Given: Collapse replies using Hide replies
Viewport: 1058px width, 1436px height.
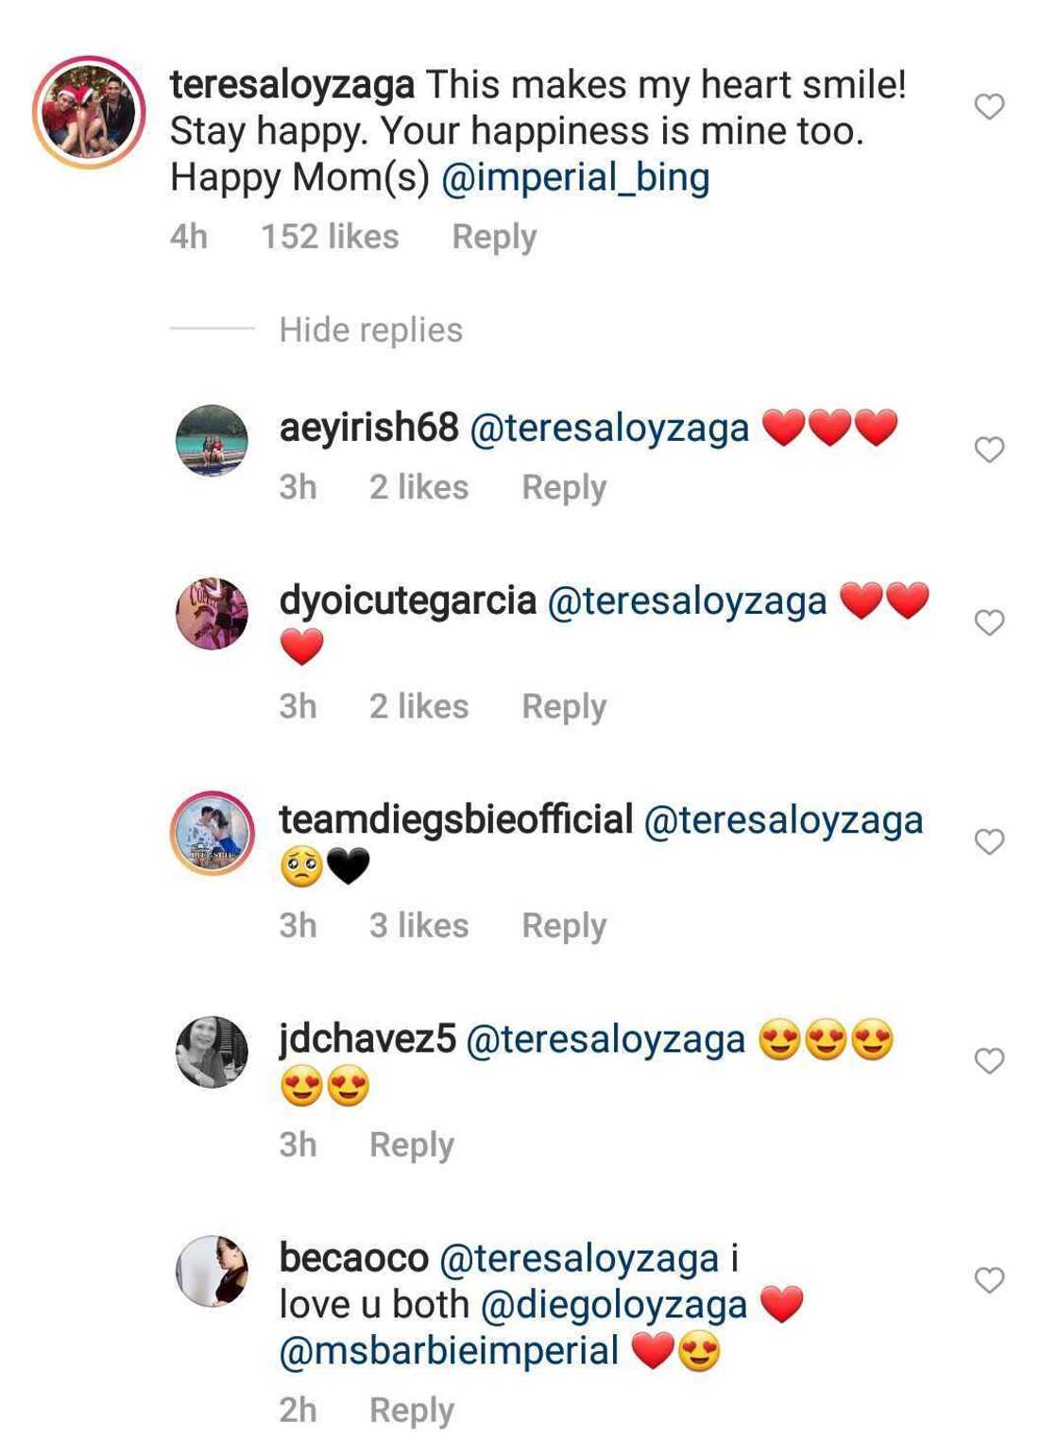Looking at the screenshot, I should pyautogui.click(x=371, y=329).
